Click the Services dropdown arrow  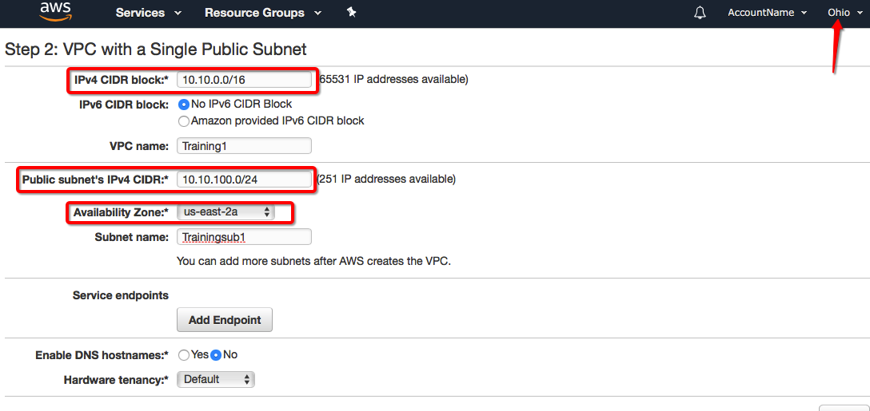(x=178, y=13)
